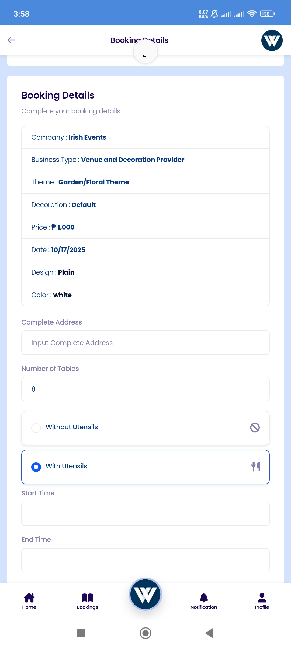
Task: Open the End Time picker field
Action: 145,560
